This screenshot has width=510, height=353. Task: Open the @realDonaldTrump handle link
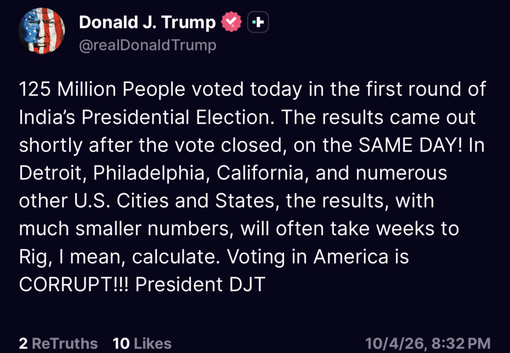click(x=148, y=45)
